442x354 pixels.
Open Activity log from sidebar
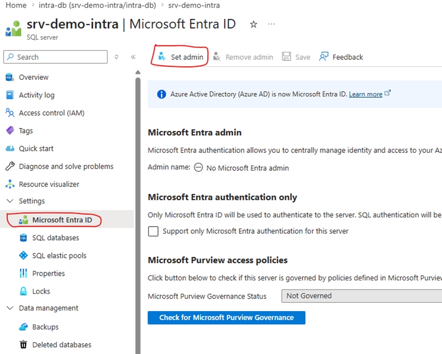tap(36, 95)
